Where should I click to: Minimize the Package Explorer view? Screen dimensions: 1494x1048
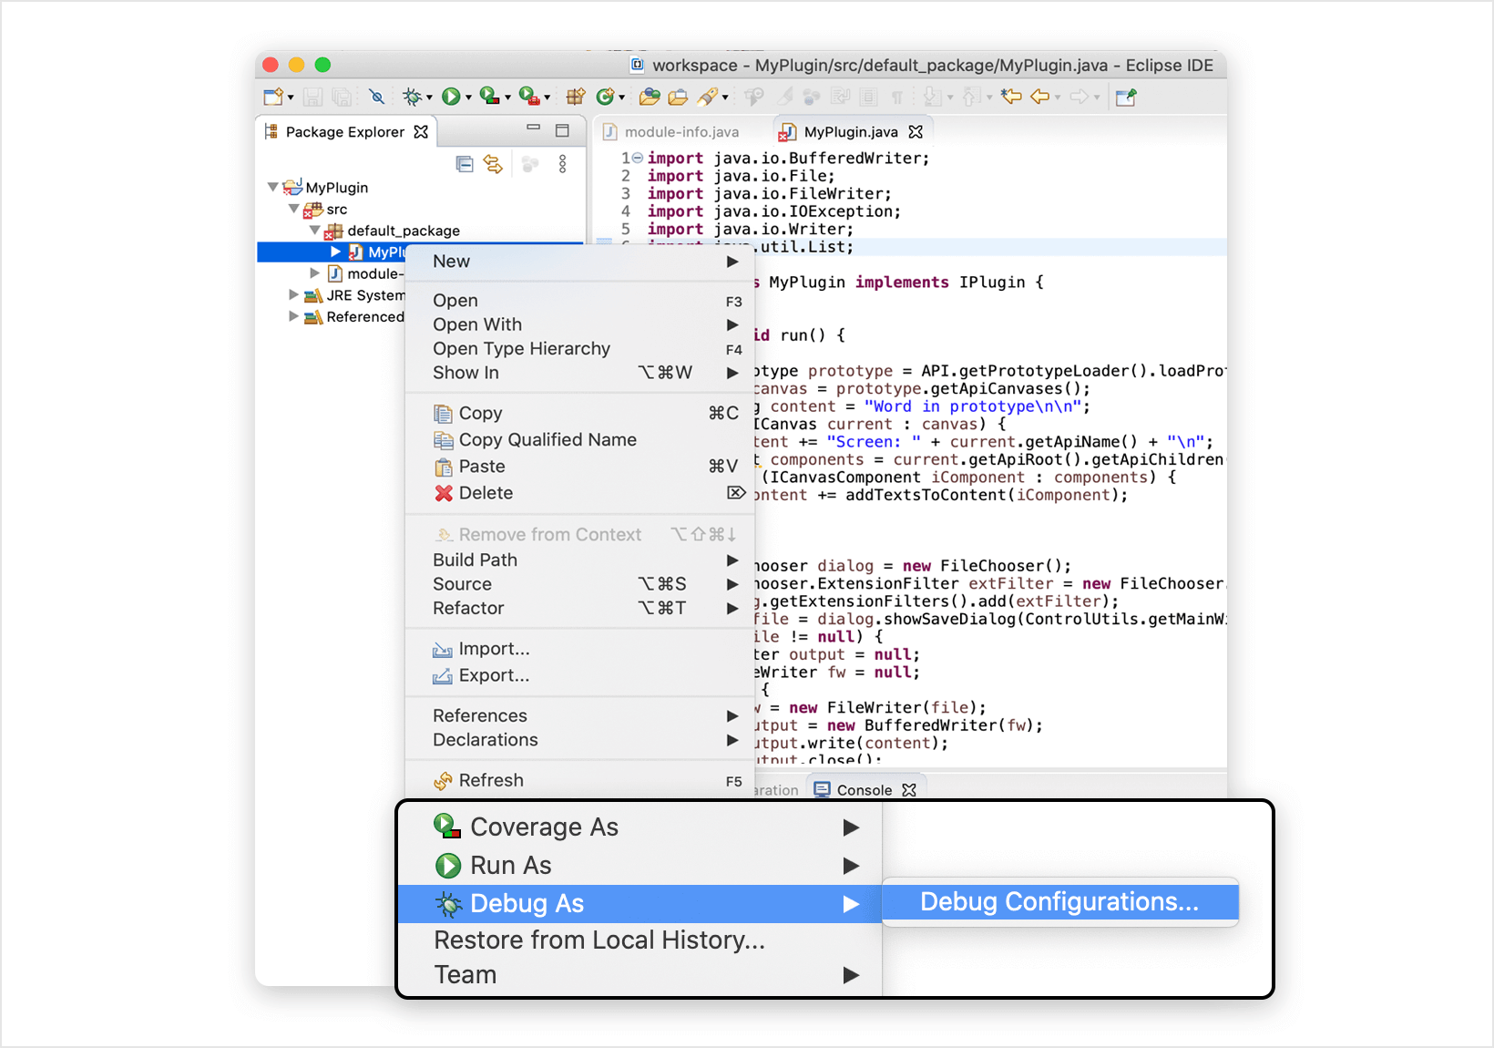[x=534, y=128]
